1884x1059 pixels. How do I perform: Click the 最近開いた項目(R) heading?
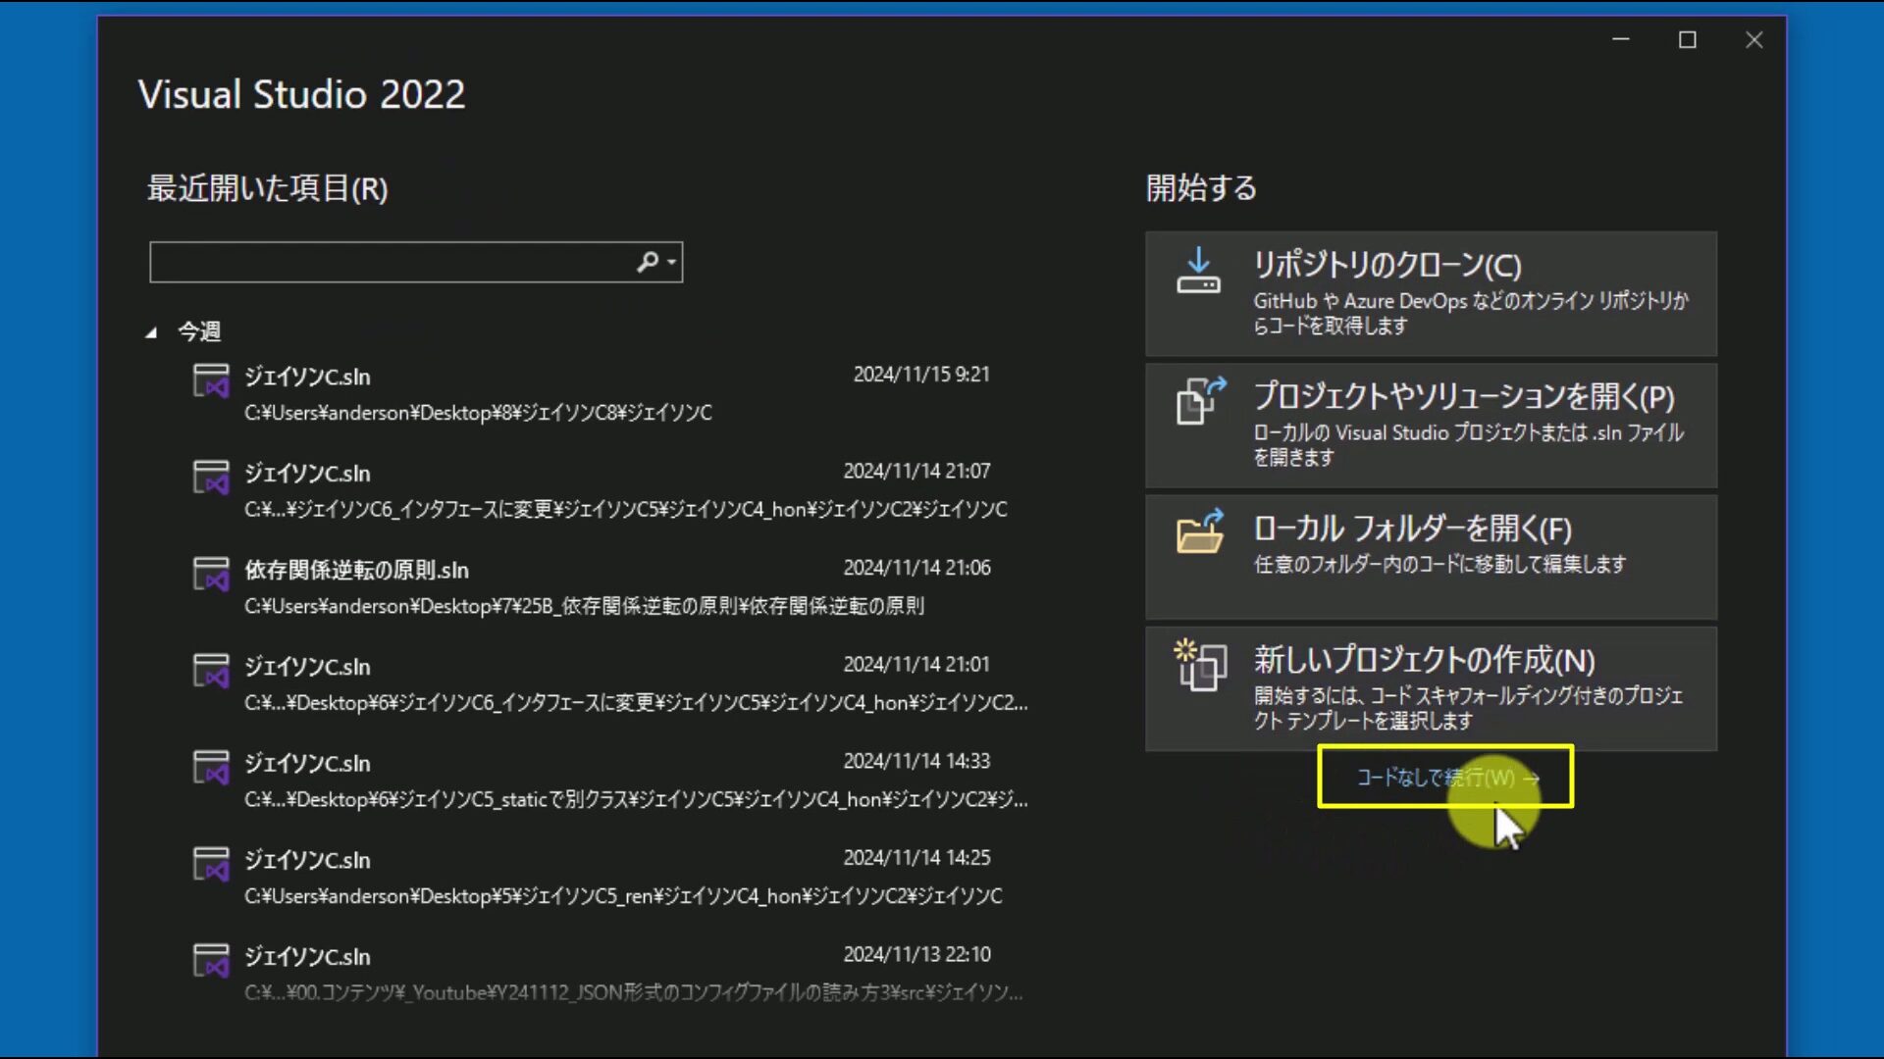267,188
